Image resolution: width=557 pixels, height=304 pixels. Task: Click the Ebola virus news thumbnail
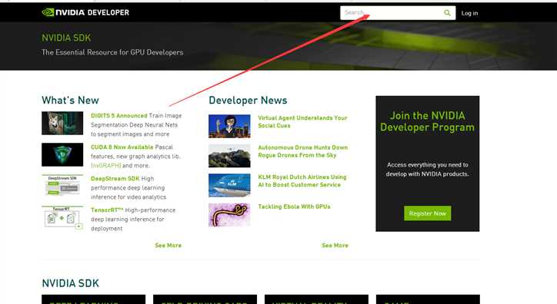(229, 215)
